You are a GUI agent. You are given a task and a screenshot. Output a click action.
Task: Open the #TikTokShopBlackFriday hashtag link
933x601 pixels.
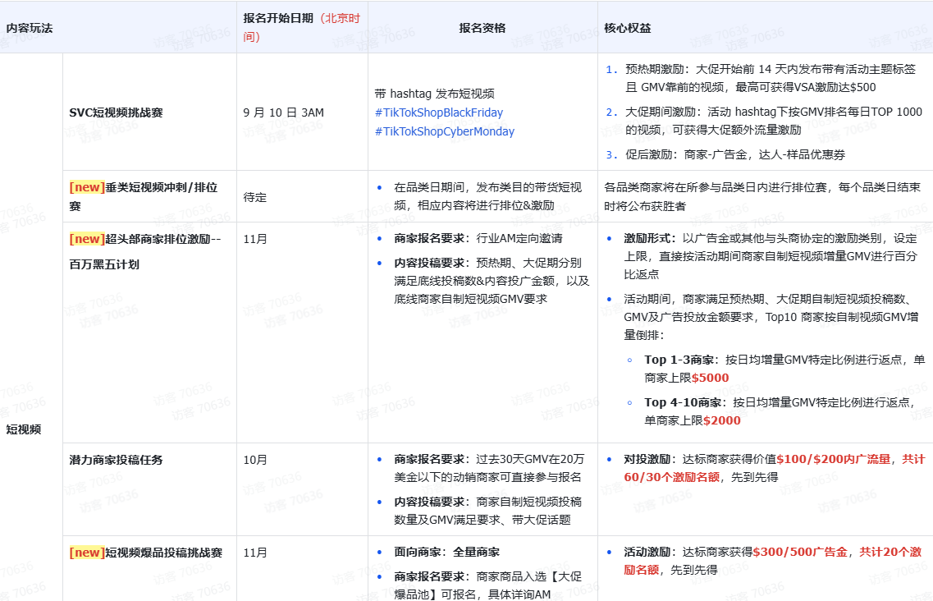pyautogui.click(x=439, y=112)
